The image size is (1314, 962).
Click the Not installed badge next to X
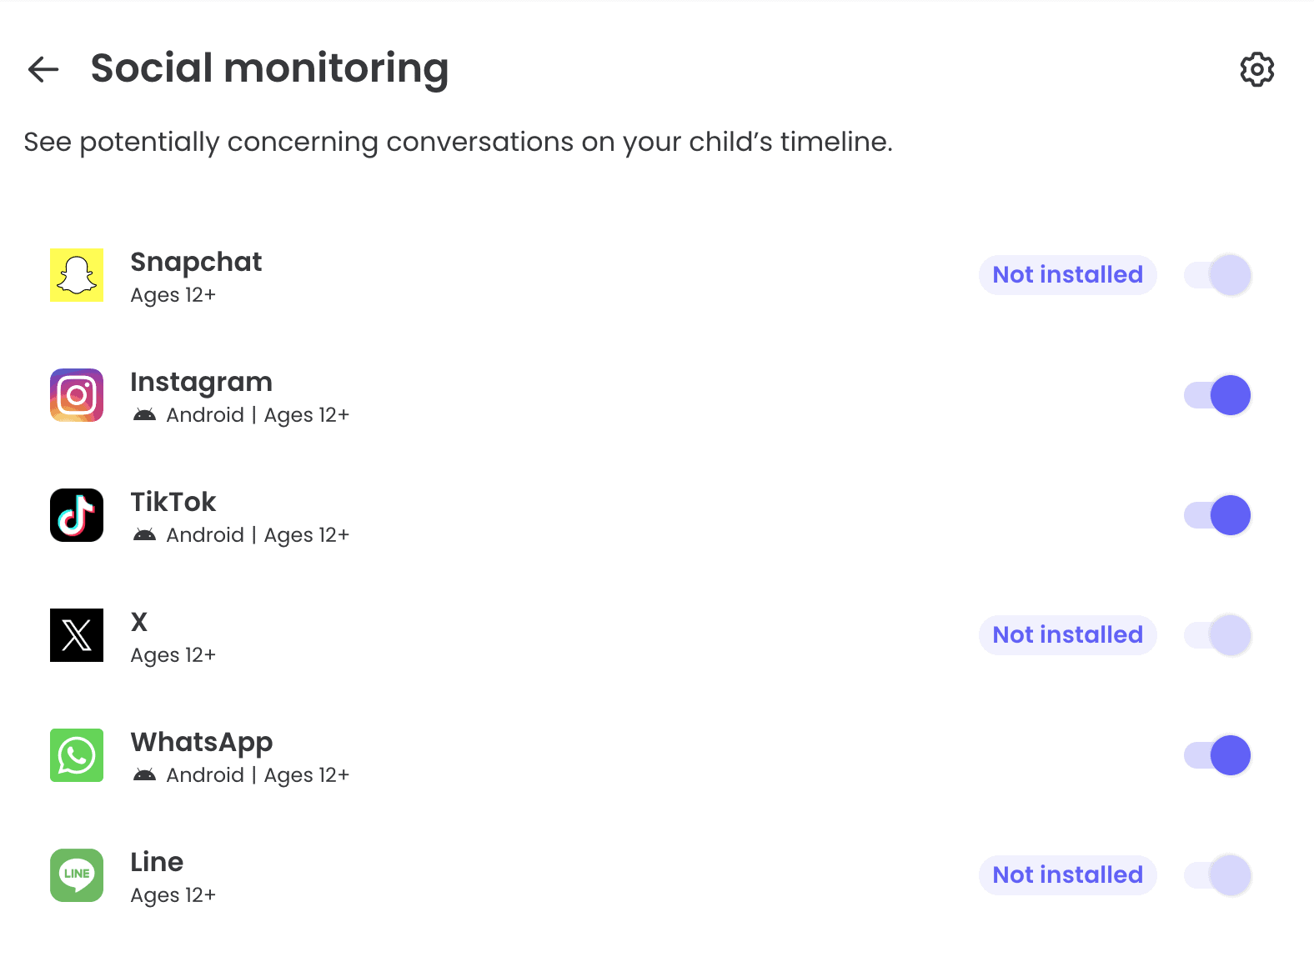[x=1067, y=635]
